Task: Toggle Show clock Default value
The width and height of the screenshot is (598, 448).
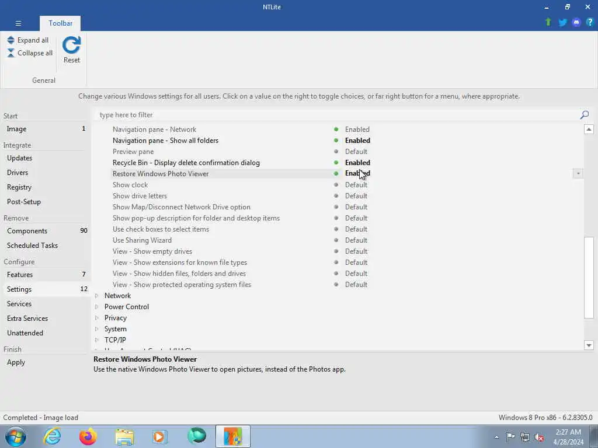Action: pyautogui.click(x=356, y=185)
